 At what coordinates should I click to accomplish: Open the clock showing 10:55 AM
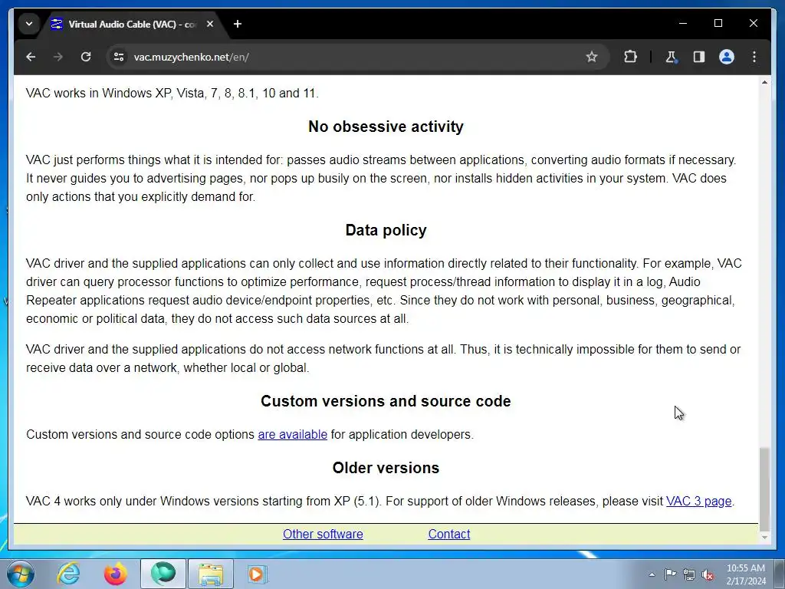pos(745,574)
